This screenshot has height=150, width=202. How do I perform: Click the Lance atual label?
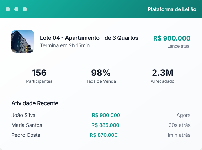pyautogui.click(x=179, y=46)
